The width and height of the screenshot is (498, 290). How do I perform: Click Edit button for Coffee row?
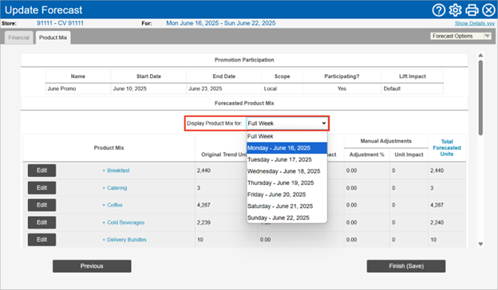[42, 205]
